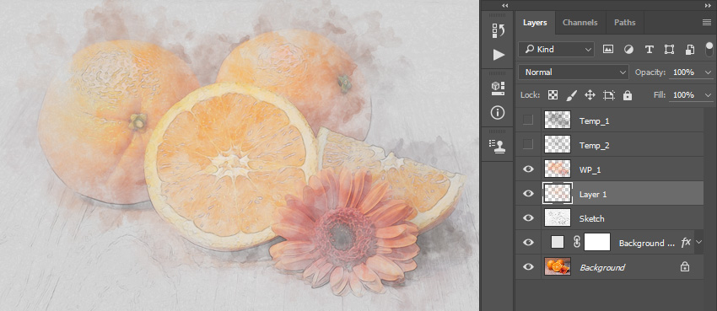Hide the WP_1 layer
This screenshot has width=717, height=311.
tap(528, 169)
